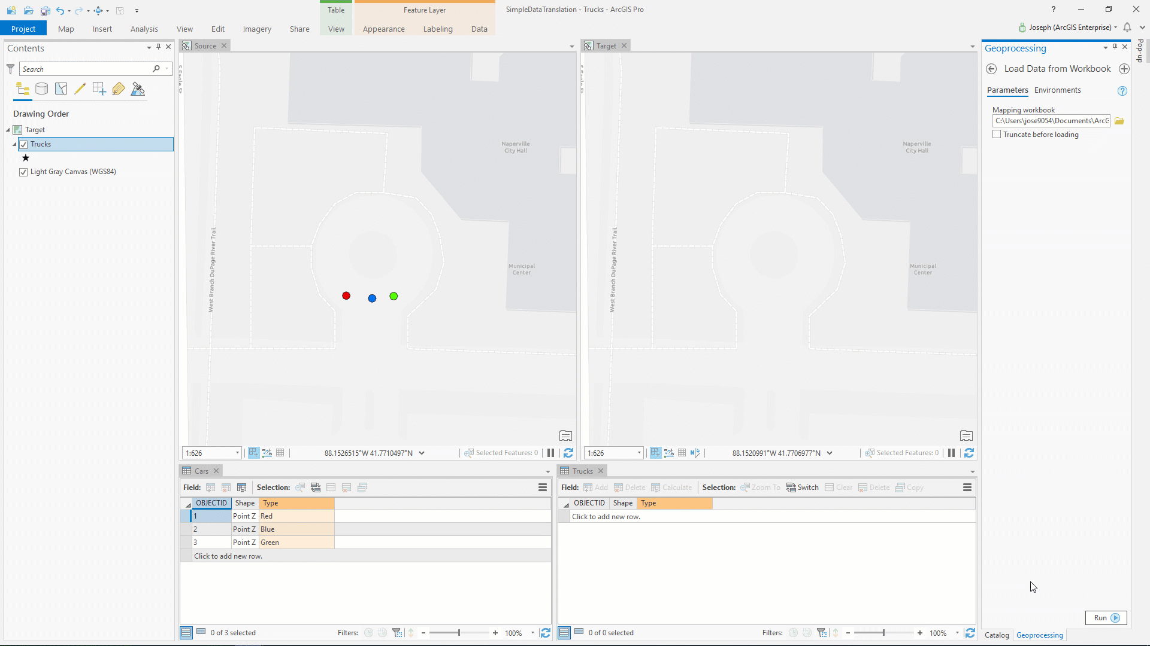Click the List By Labeling icon
Screen dimensions: 1150x646
click(119, 89)
